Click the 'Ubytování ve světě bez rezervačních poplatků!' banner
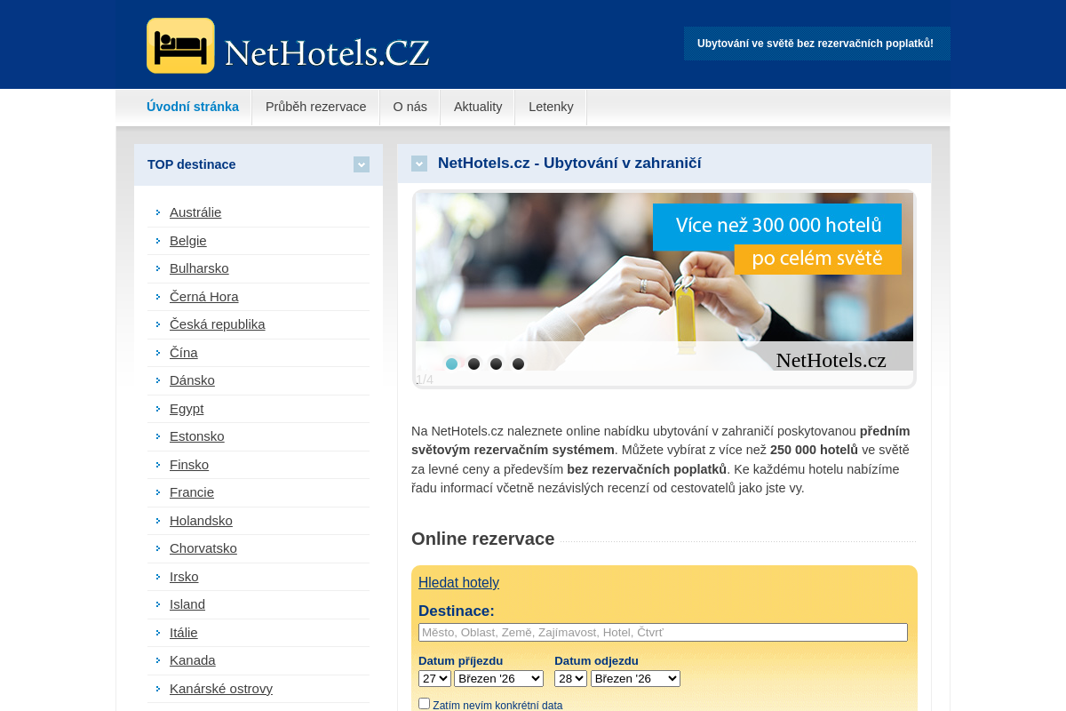 [x=817, y=43]
